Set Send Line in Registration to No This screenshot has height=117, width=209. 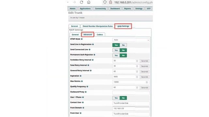tap(123, 45)
